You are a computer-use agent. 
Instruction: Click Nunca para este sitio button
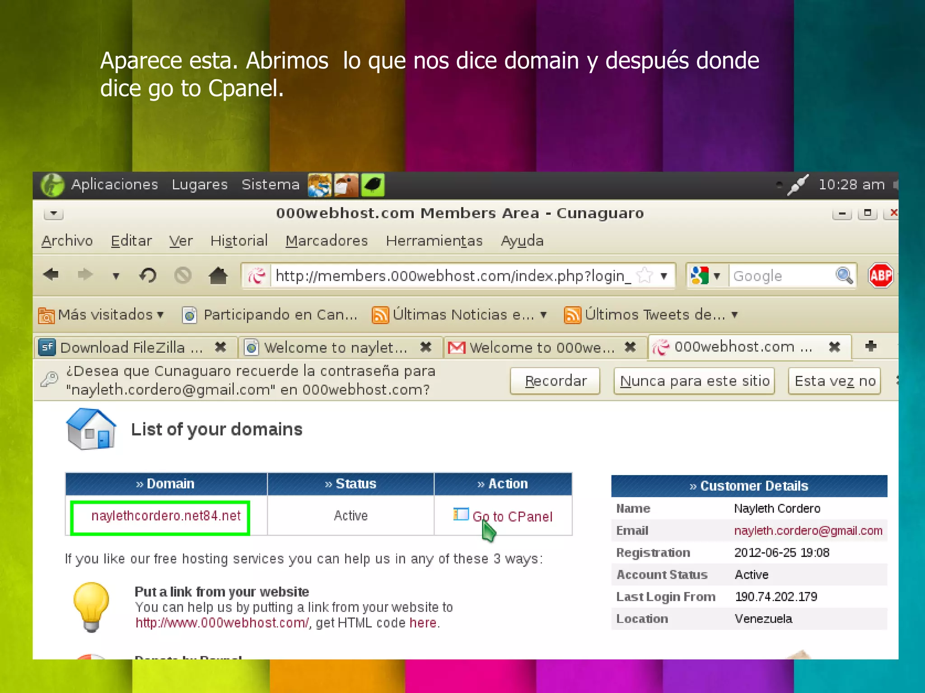pos(694,381)
